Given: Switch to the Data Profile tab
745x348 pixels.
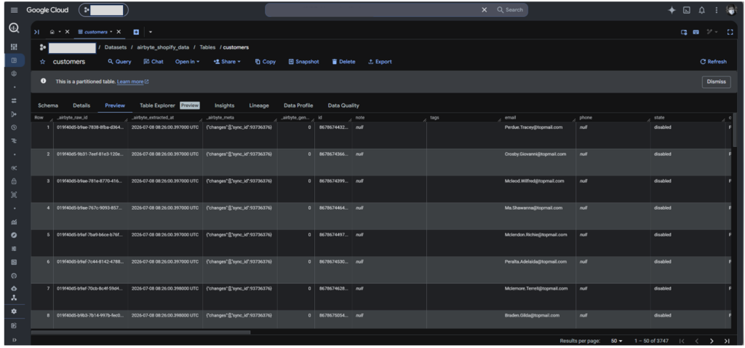Looking at the screenshot, I should pos(298,106).
